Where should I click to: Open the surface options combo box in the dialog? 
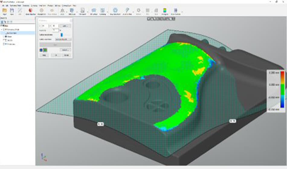coord(63,39)
